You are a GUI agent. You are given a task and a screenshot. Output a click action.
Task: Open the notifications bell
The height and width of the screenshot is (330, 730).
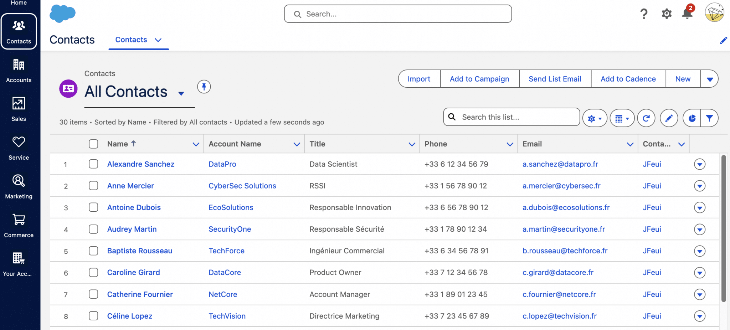tap(687, 13)
